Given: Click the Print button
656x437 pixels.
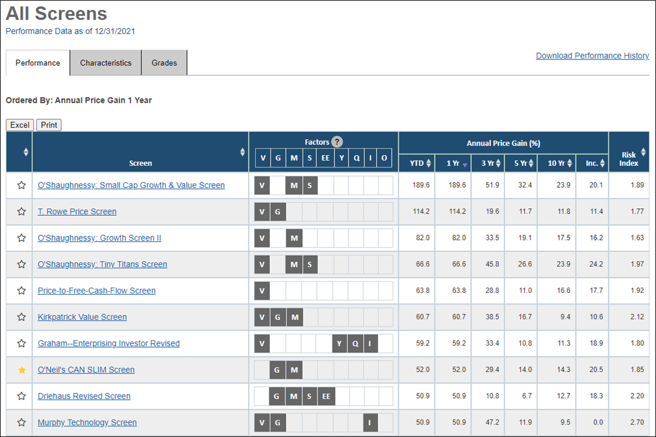Looking at the screenshot, I should 49,125.
